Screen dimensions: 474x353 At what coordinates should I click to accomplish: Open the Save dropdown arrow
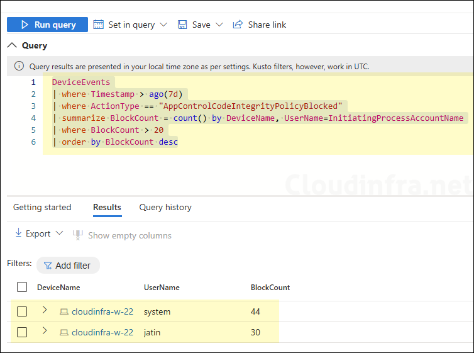[219, 25]
